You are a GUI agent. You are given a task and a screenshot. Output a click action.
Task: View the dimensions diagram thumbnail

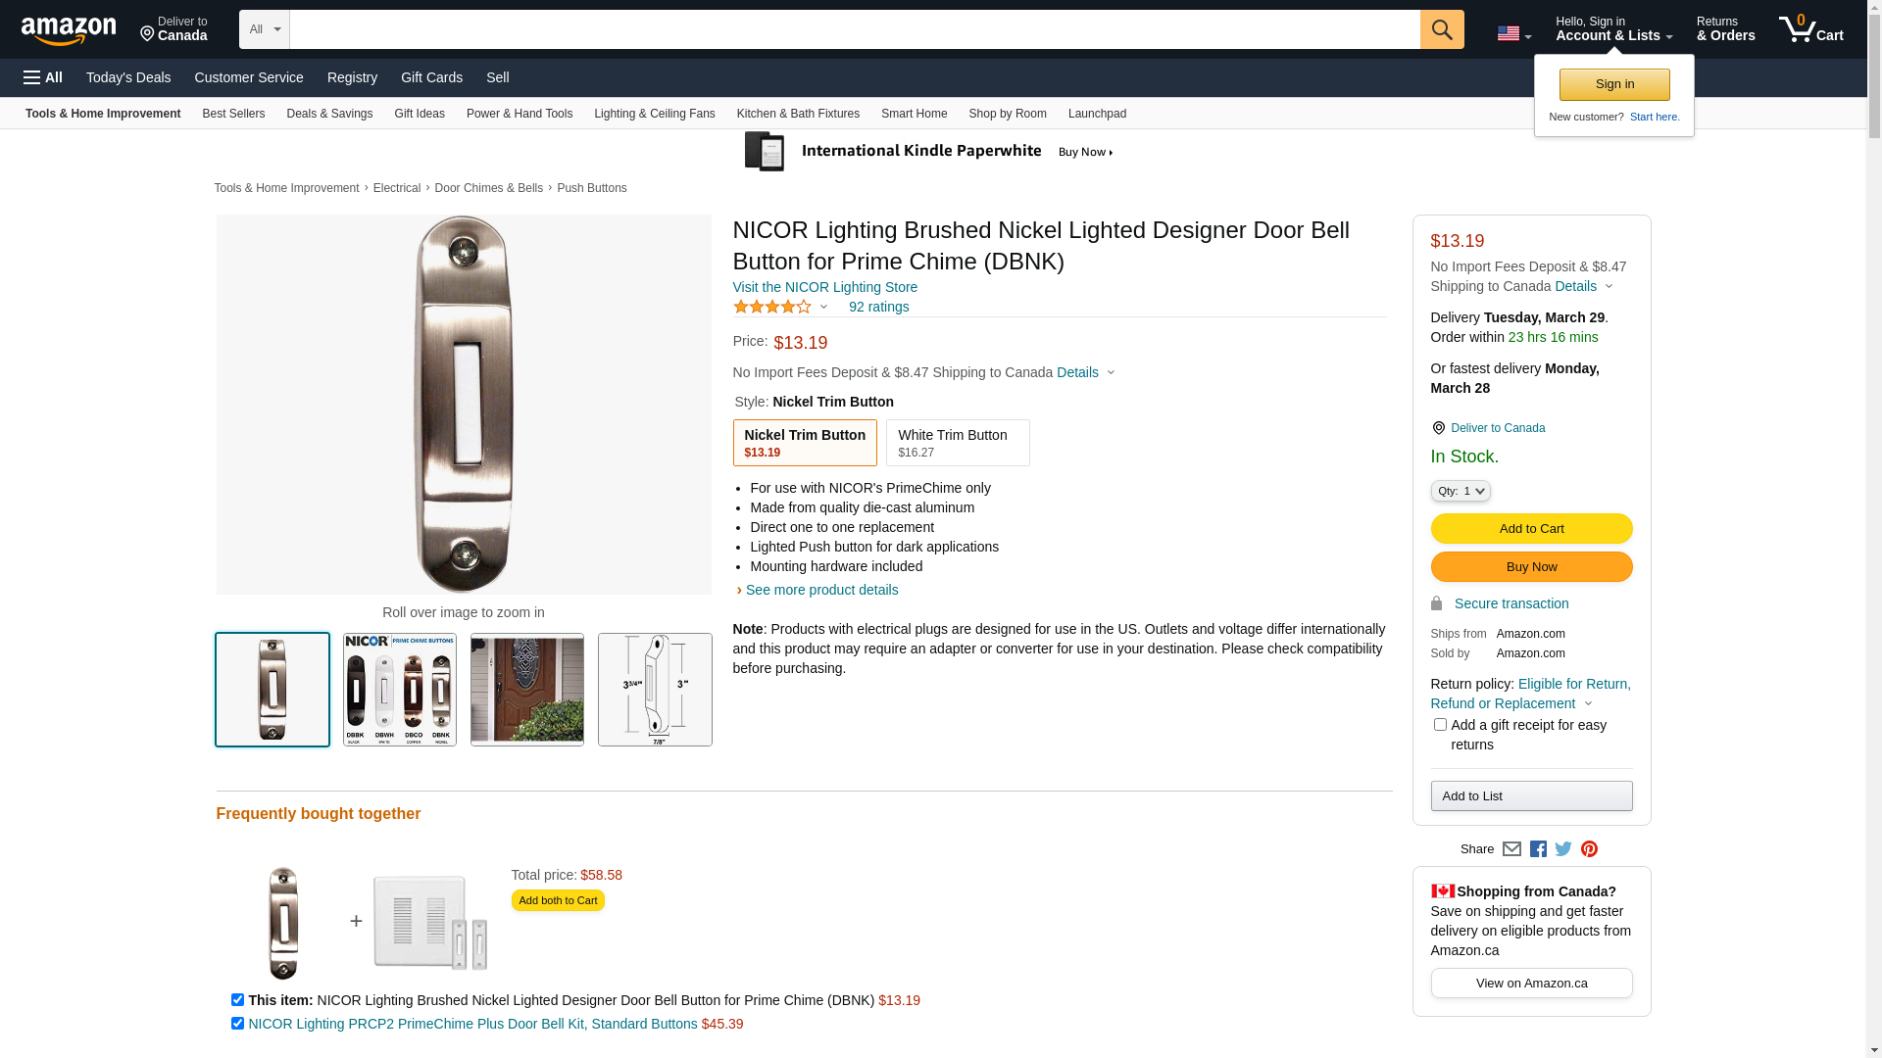coord(655,690)
